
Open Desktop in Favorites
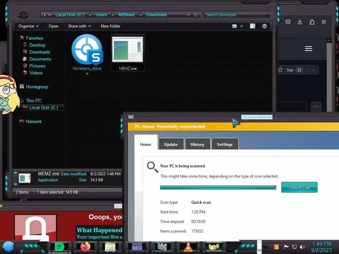(37, 45)
